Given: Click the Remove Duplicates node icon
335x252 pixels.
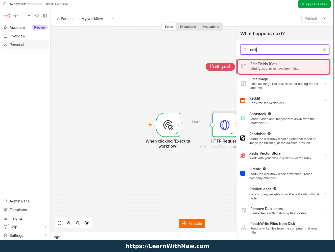Looking at the screenshot, I should tap(243, 211).
